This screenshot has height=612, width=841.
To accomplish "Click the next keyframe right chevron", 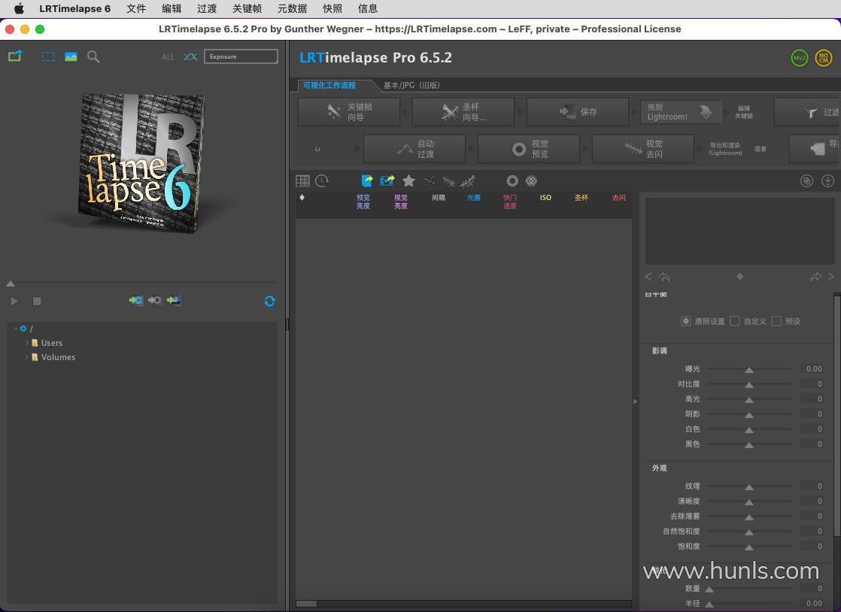I will click(830, 277).
